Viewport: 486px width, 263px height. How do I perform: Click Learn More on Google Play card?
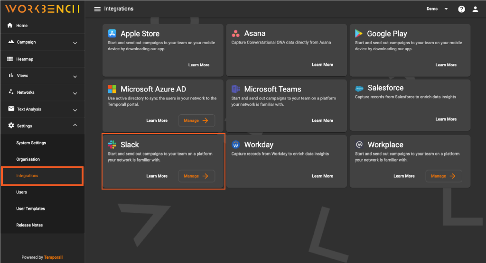[x=446, y=65]
